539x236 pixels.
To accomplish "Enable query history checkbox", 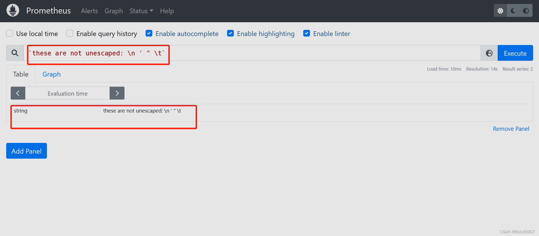I will pos(70,33).
